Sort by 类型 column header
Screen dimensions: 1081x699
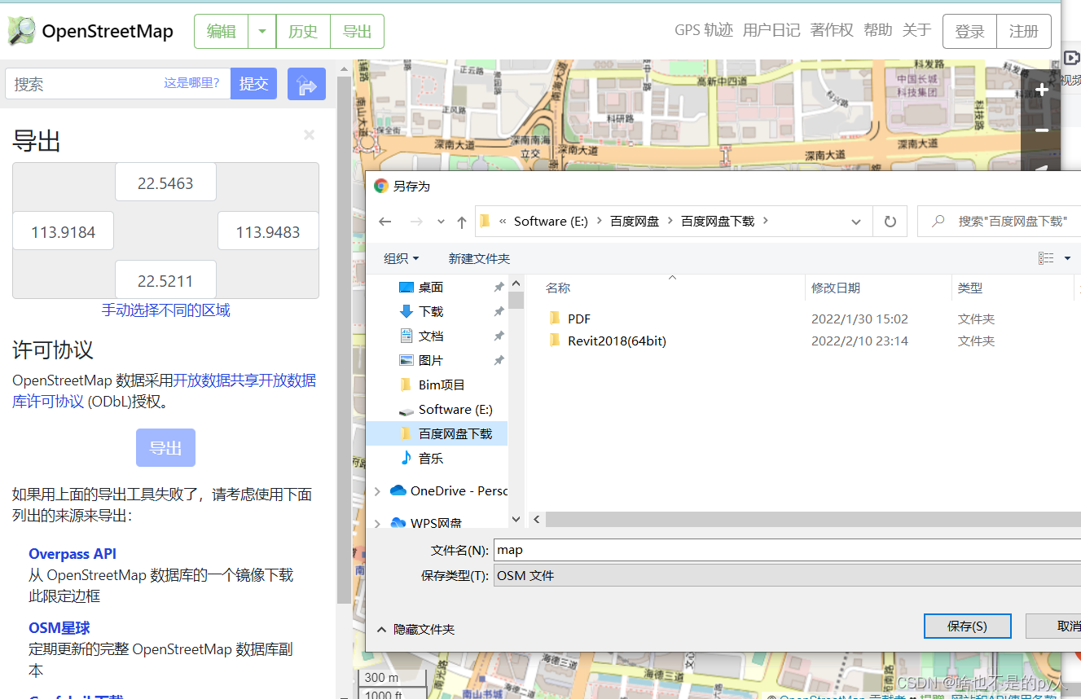pyautogui.click(x=970, y=288)
